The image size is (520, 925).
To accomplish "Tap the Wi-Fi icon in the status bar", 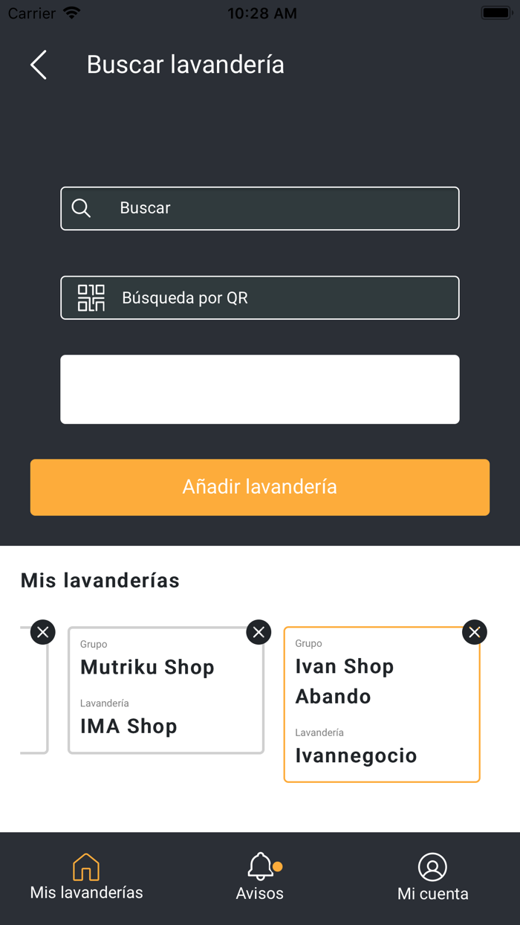I will 71,12.
